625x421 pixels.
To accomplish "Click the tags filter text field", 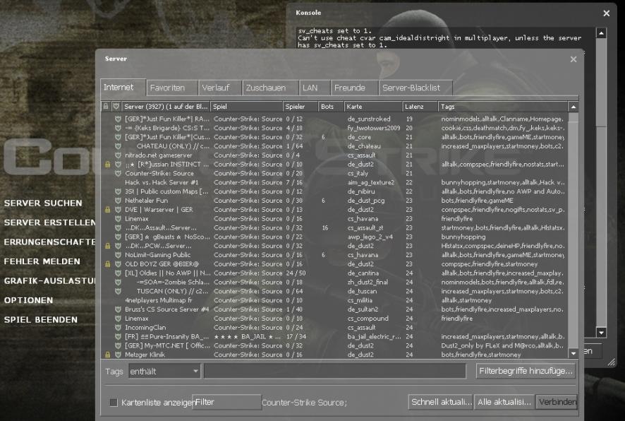I will click(x=335, y=371).
